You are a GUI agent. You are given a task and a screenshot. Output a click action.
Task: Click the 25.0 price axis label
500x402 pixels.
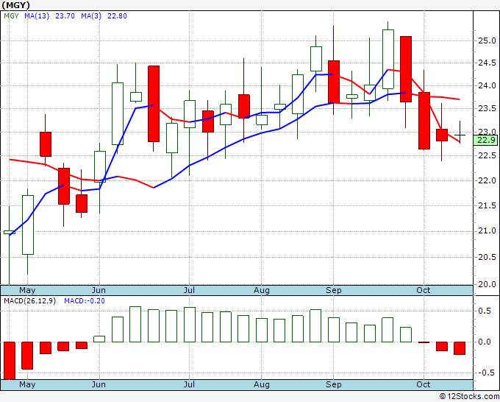click(x=487, y=40)
